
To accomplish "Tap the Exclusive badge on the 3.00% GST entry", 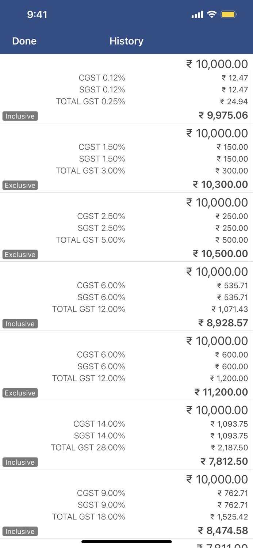I will coord(20,185).
